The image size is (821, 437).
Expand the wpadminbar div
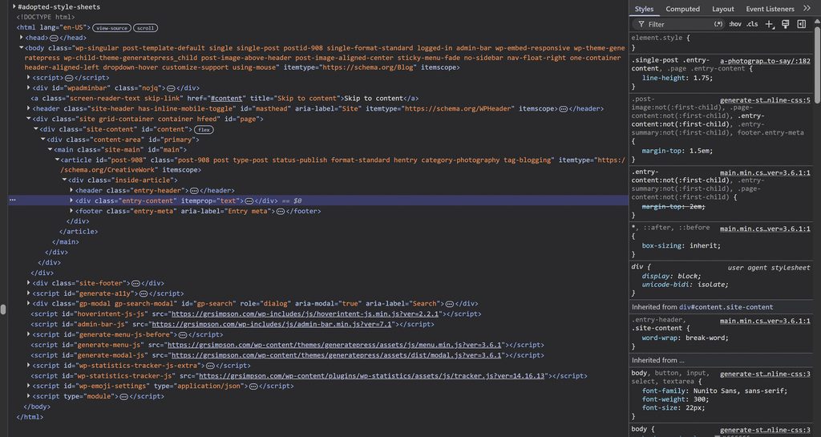(29, 88)
